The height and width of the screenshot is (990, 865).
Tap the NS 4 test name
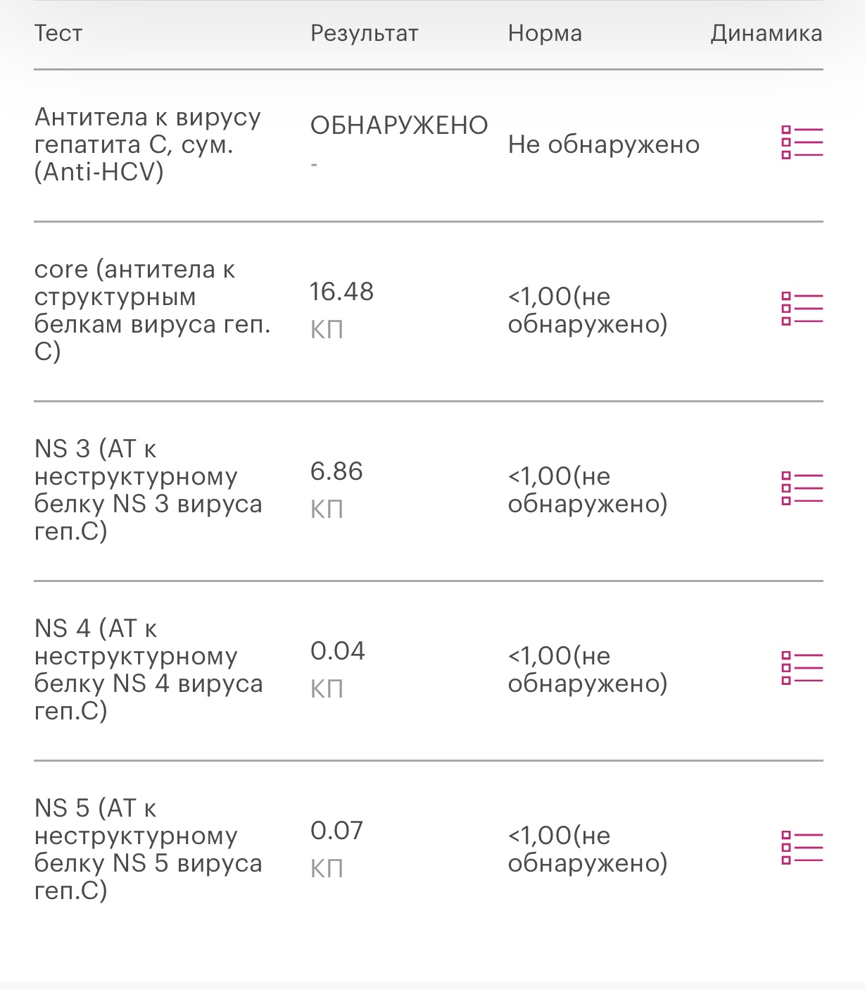148,669
